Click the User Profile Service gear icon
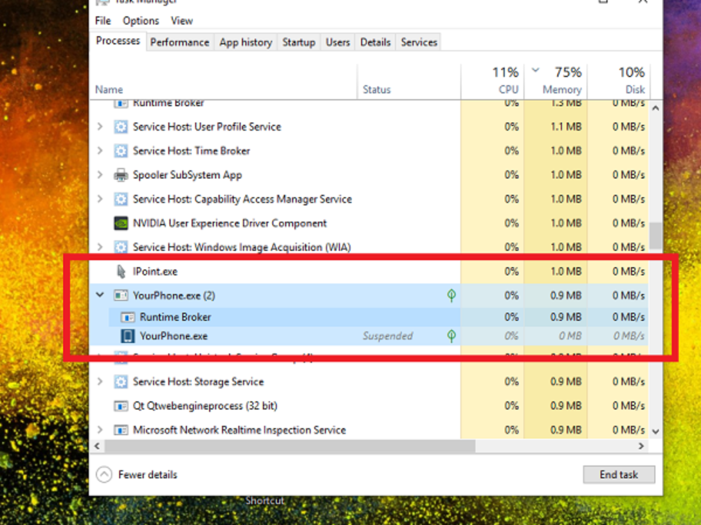The height and width of the screenshot is (525, 701). click(120, 127)
